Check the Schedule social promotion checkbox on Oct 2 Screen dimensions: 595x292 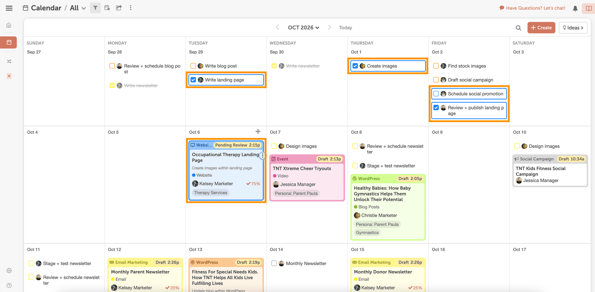pos(436,93)
